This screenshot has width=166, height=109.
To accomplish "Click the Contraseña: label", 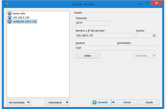I will click(x=124, y=43).
